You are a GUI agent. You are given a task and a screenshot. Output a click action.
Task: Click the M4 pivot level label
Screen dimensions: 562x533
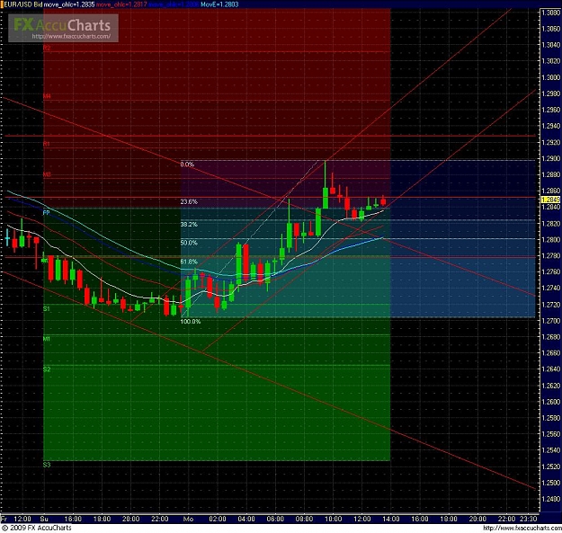47,96
